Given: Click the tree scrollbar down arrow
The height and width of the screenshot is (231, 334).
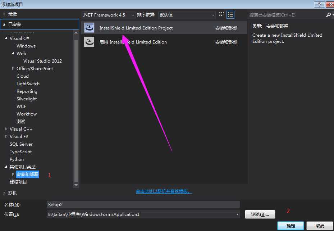Looking at the screenshot, I should pyautogui.click(x=76, y=185).
